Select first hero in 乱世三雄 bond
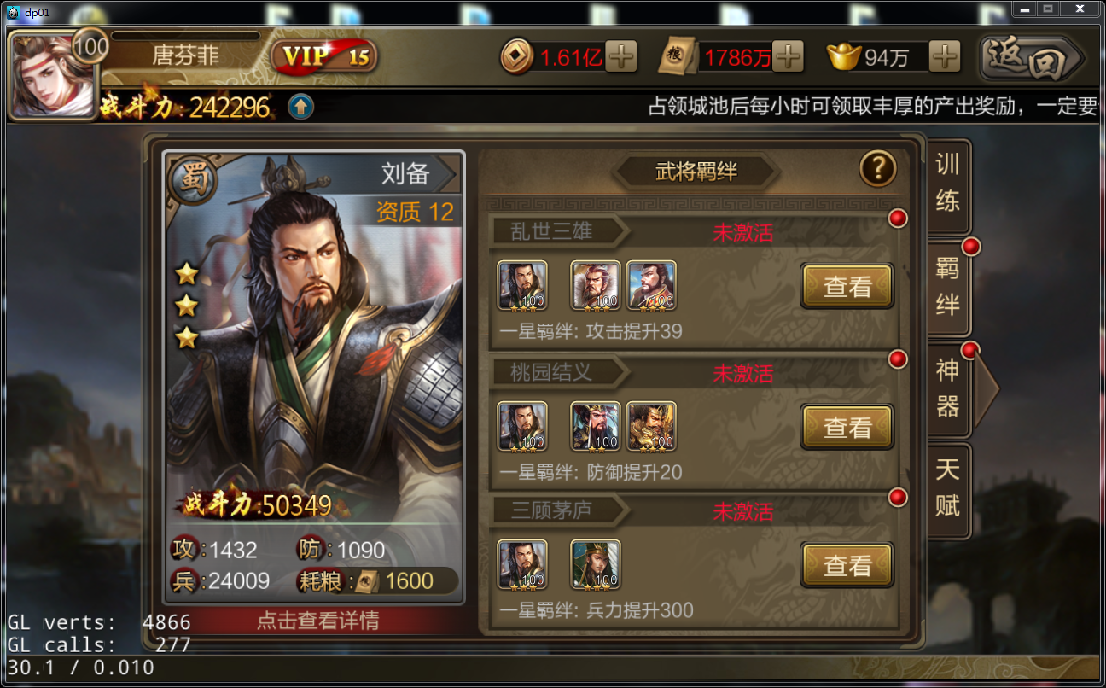Screen dimensions: 1106x688 pos(522,286)
